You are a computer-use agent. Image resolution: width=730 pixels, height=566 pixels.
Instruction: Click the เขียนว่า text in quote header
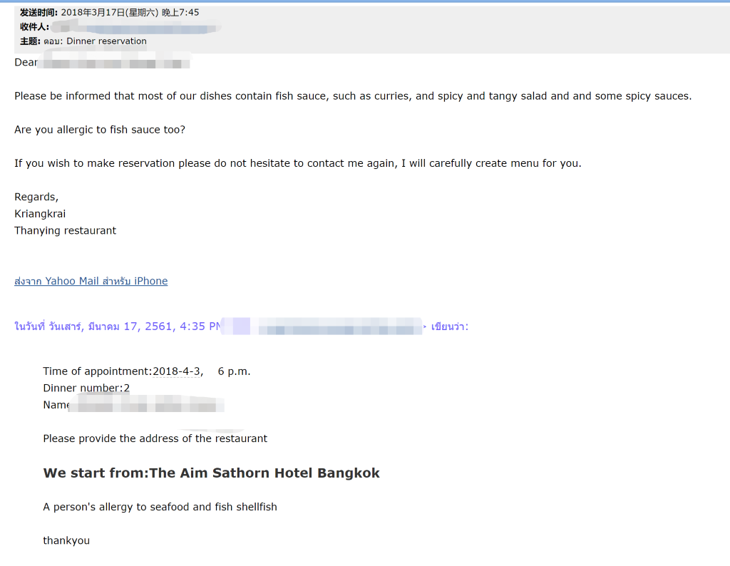[x=449, y=326]
